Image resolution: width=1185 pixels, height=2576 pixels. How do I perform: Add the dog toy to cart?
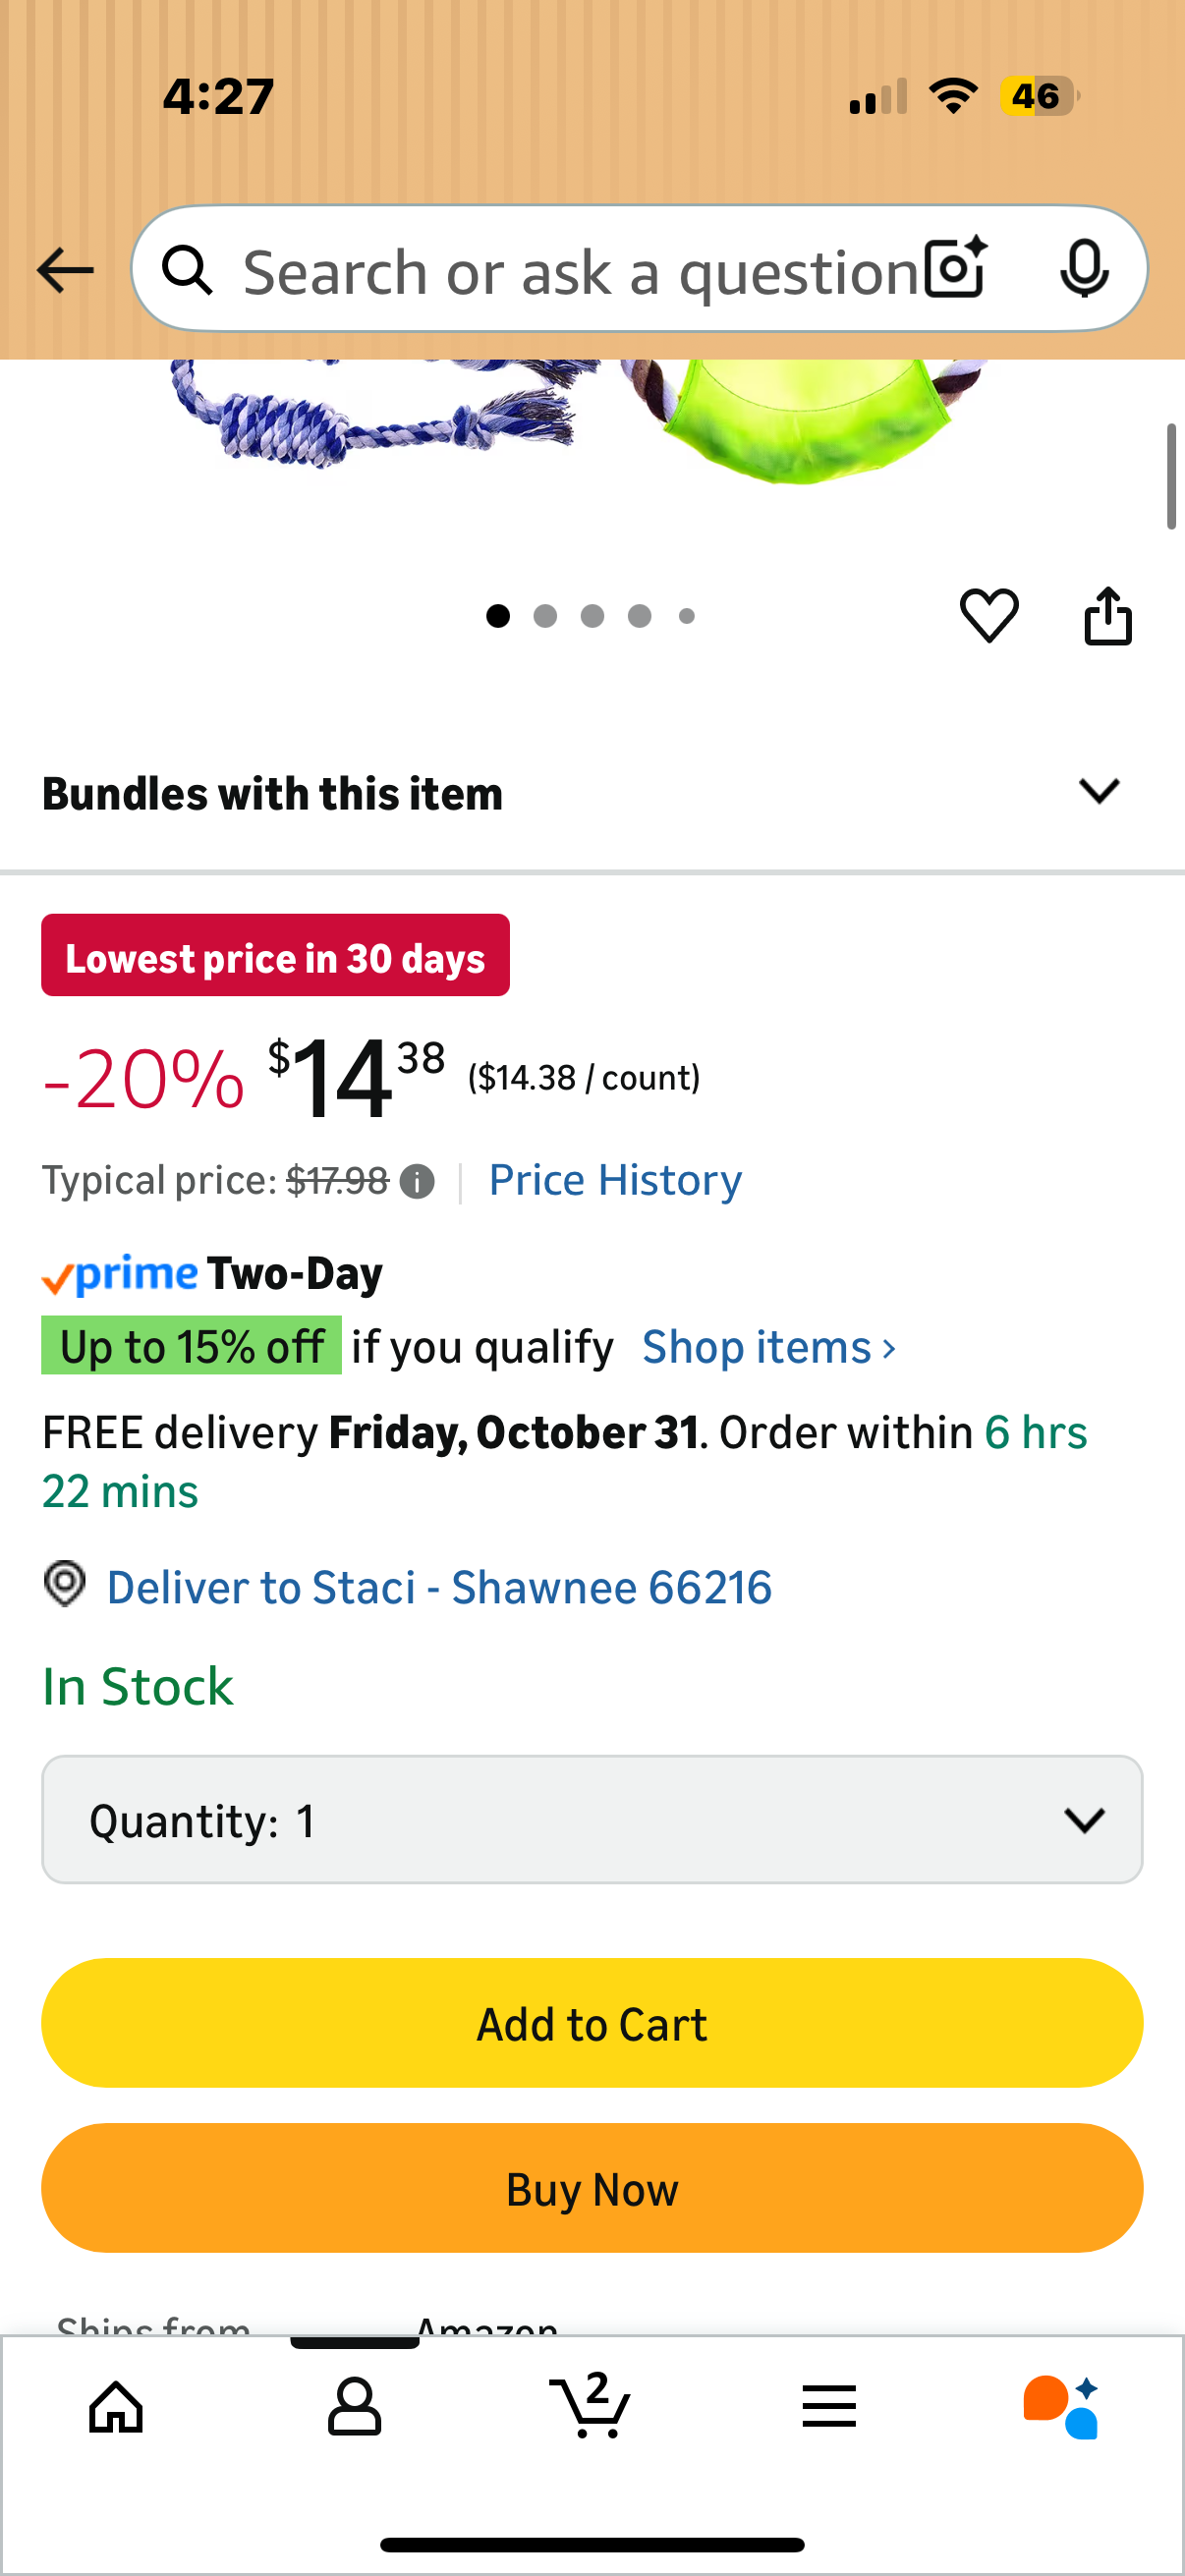(x=592, y=2022)
